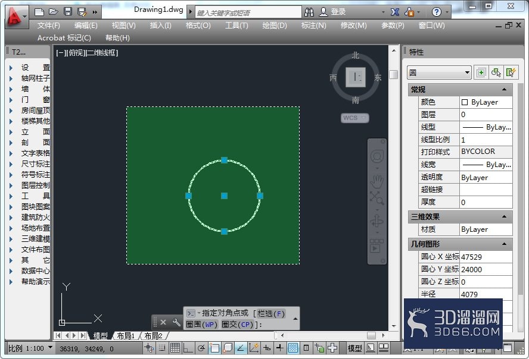Click the Open folder icon in the toolbar

pyautogui.click(x=53, y=12)
